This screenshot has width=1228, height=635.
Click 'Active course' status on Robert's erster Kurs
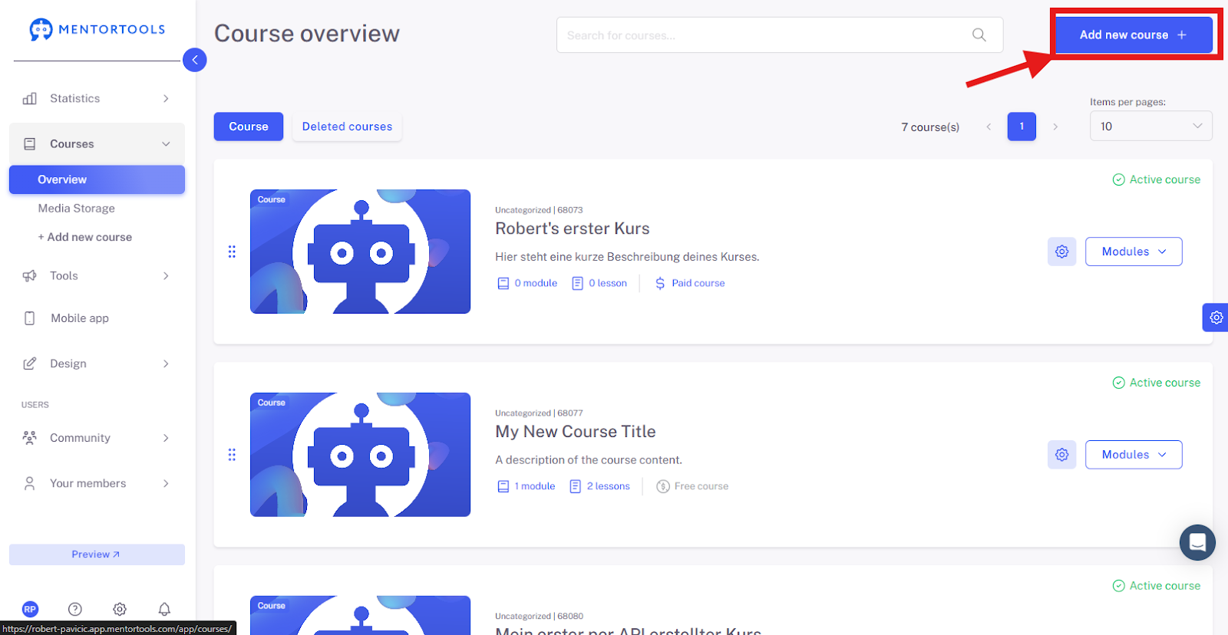click(1157, 179)
